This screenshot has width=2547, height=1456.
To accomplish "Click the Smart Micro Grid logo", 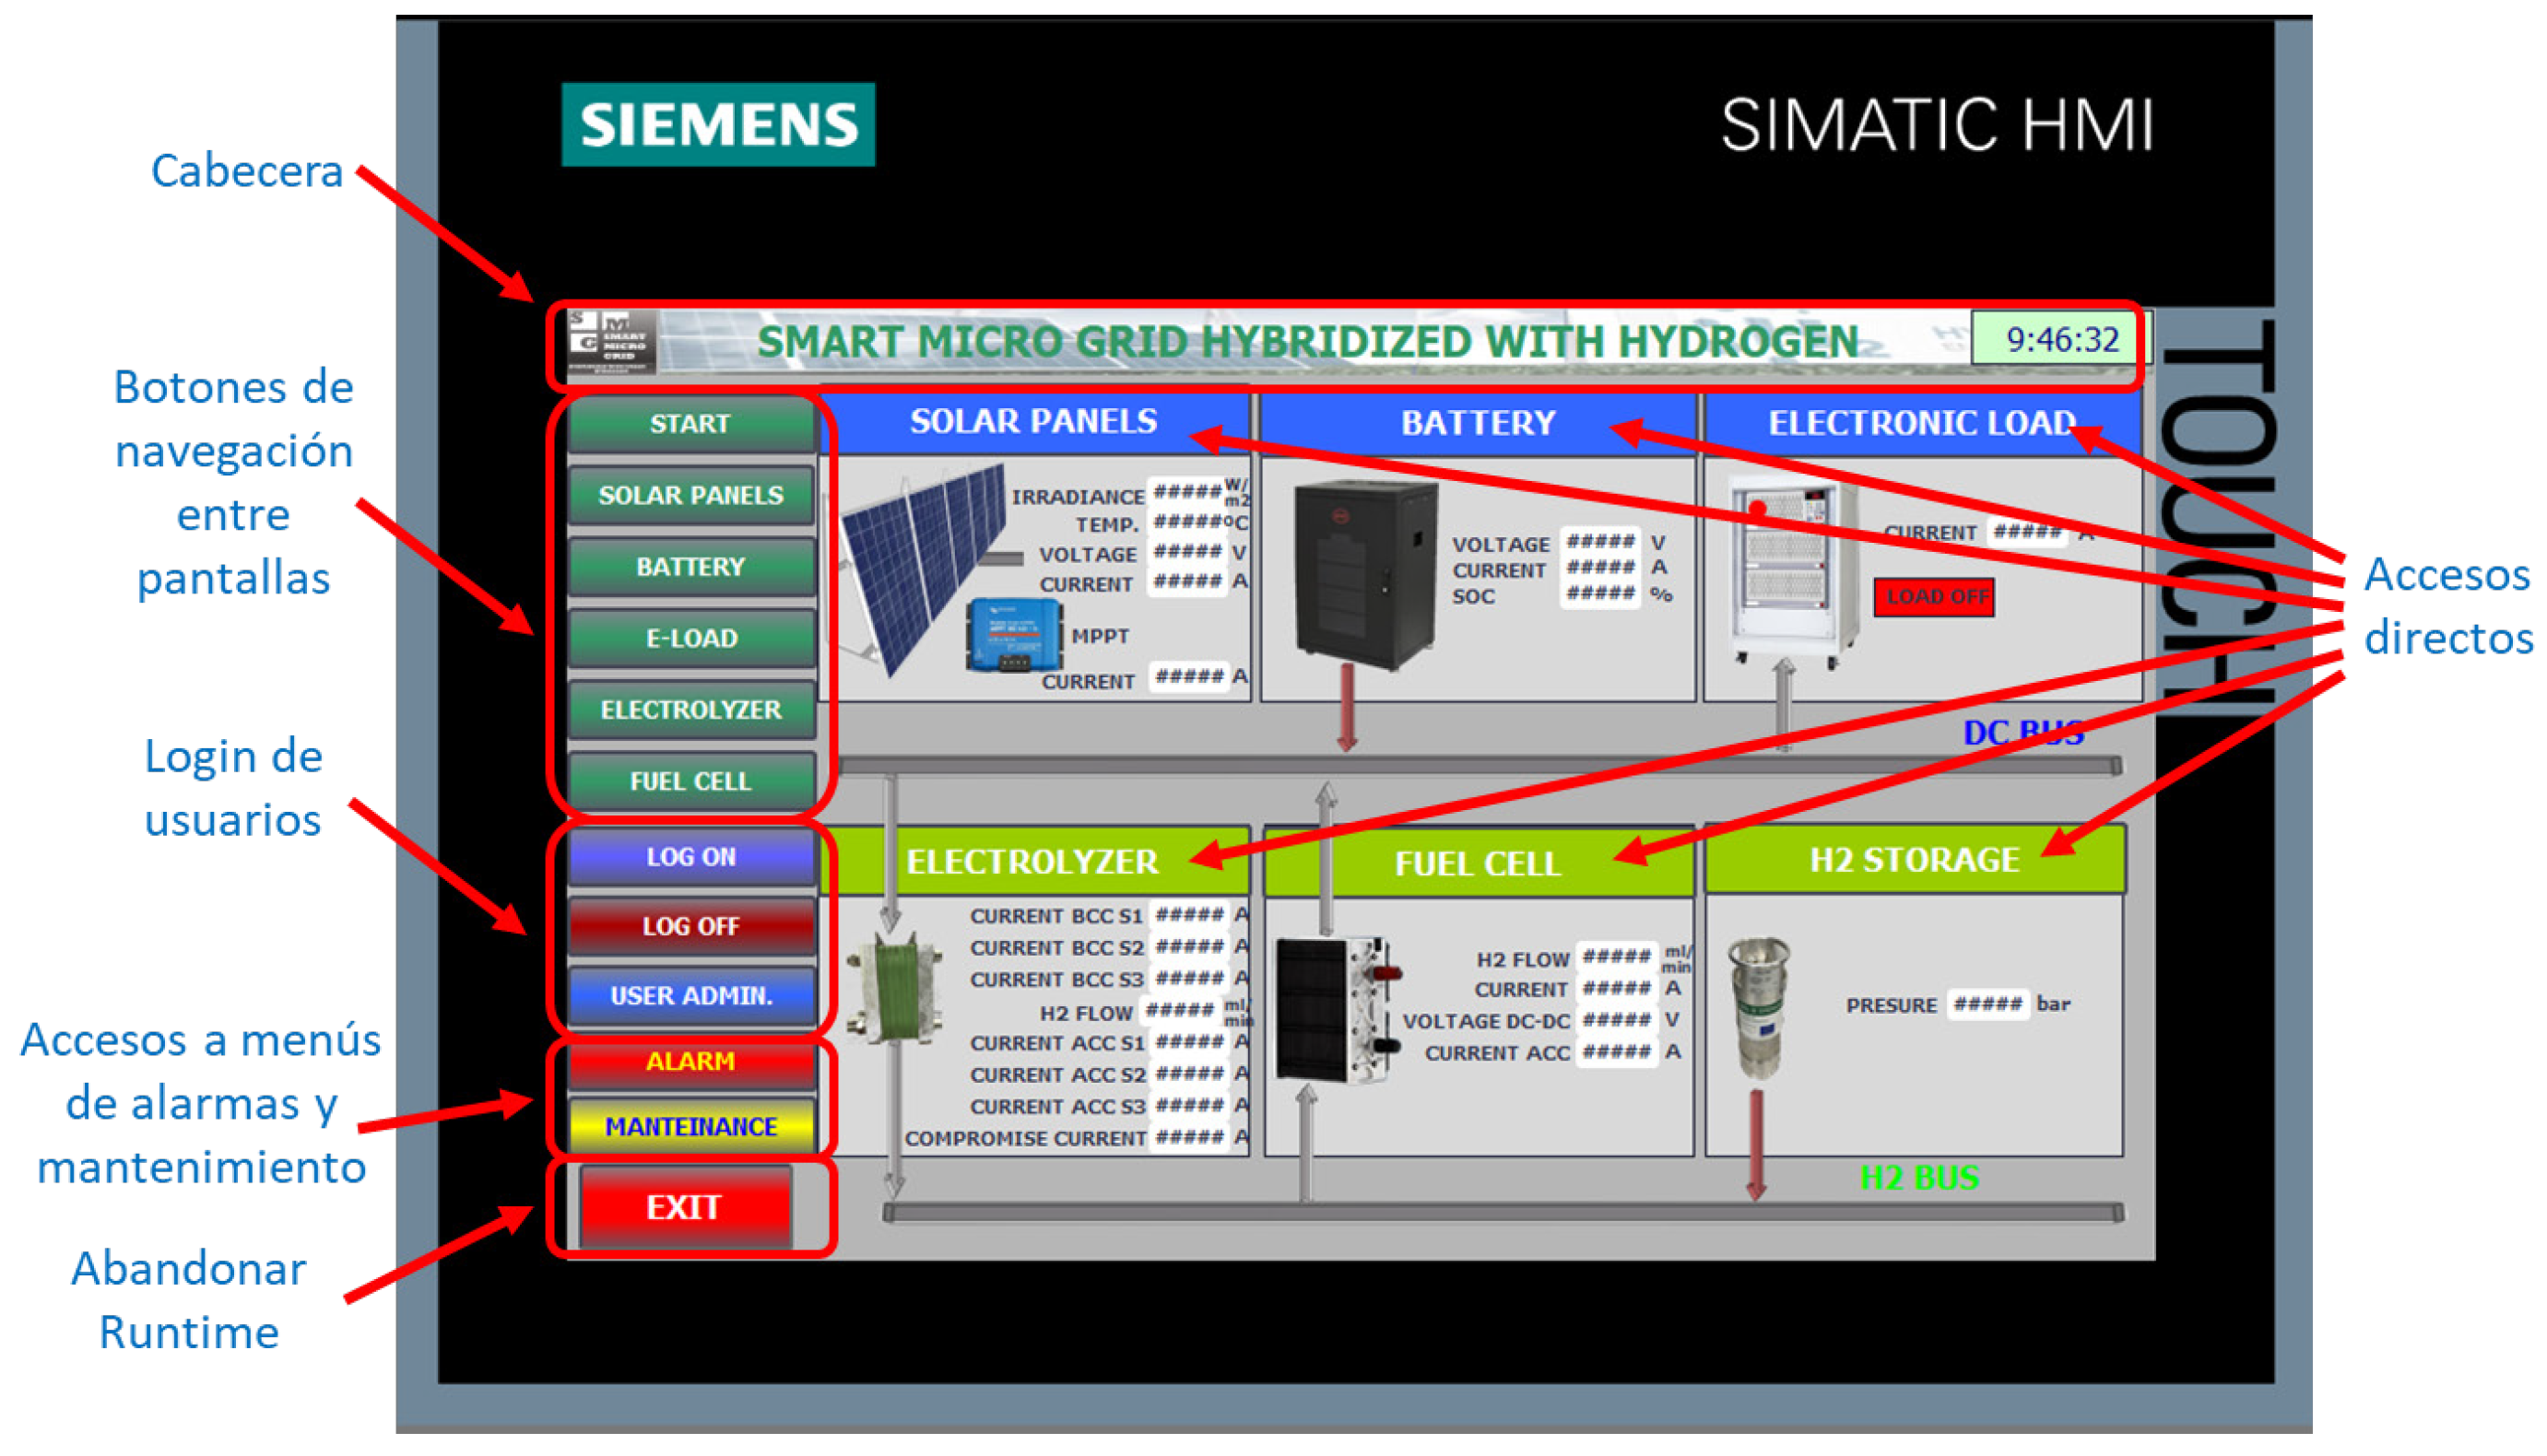I will click(611, 343).
